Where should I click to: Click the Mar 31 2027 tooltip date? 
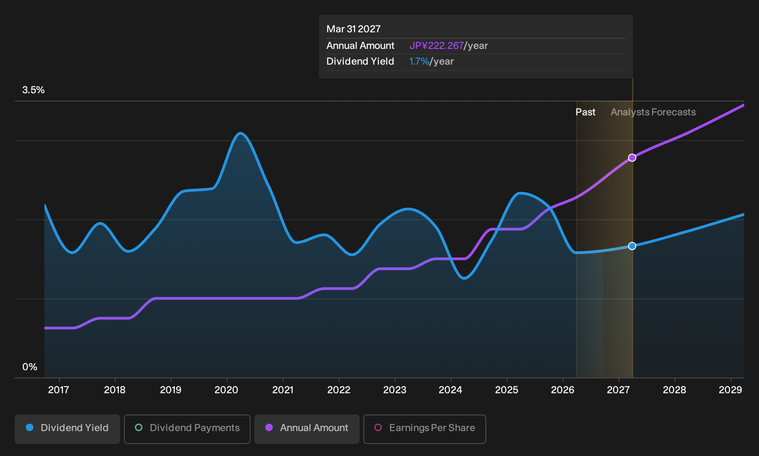tap(354, 29)
